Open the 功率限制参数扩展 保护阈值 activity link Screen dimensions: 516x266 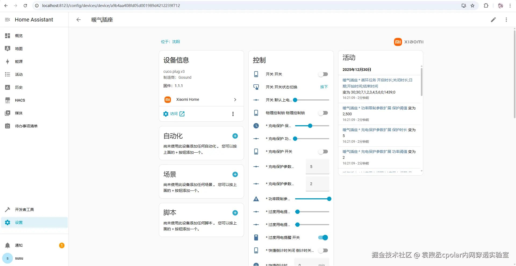click(x=375, y=108)
